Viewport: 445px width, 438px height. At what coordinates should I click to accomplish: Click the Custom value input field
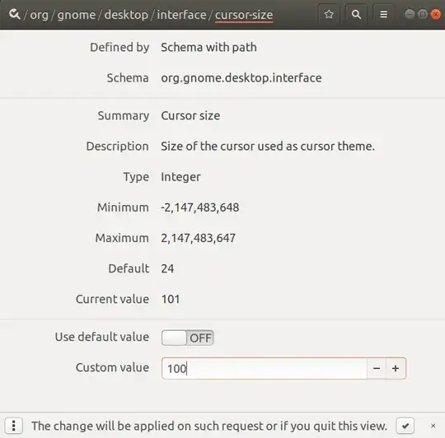(265, 368)
